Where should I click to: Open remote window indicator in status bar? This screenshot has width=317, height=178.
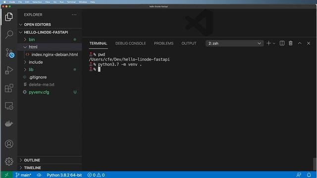tap(6, 175)
